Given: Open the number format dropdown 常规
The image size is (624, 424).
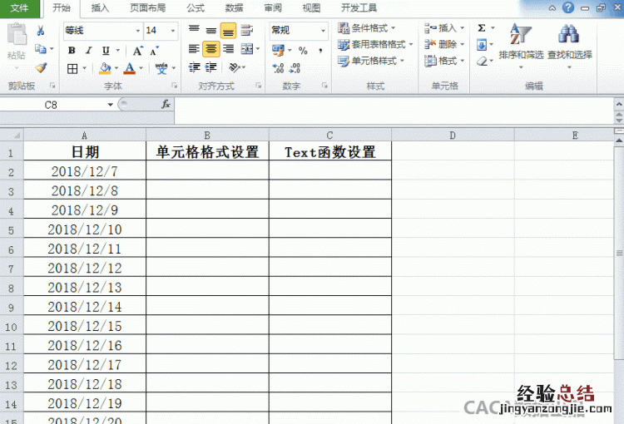Looking at the screenshot, I should click(x=323, y=31).
